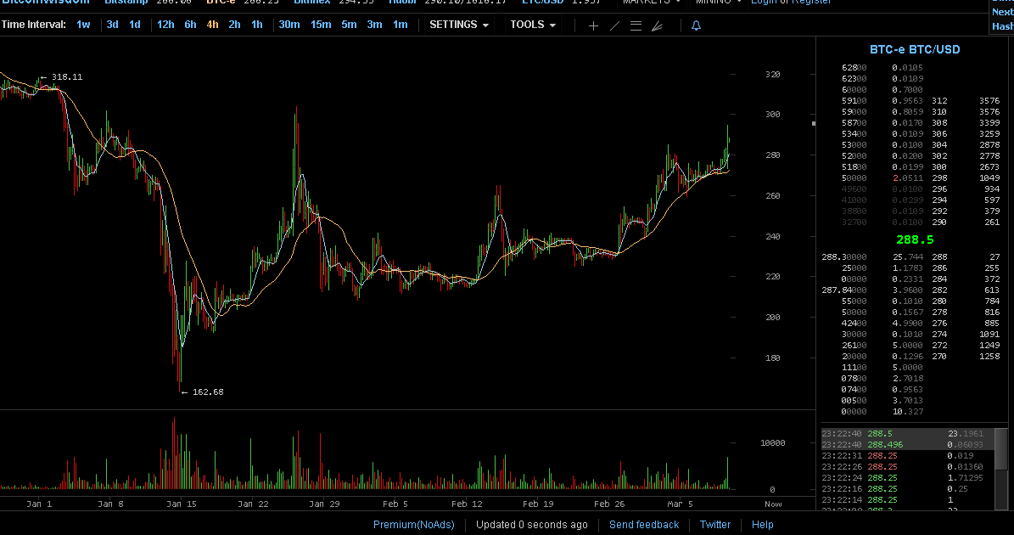Click the 10000 volume axis label
Screen dimensions: 1014x535
(x=772, y=443)
